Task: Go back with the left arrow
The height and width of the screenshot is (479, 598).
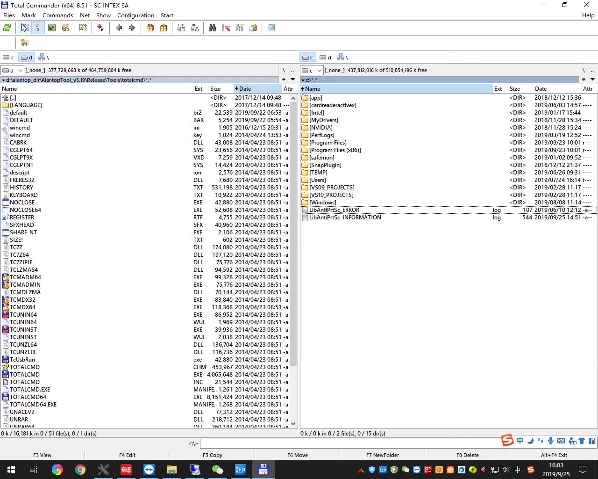Action: 119,28
